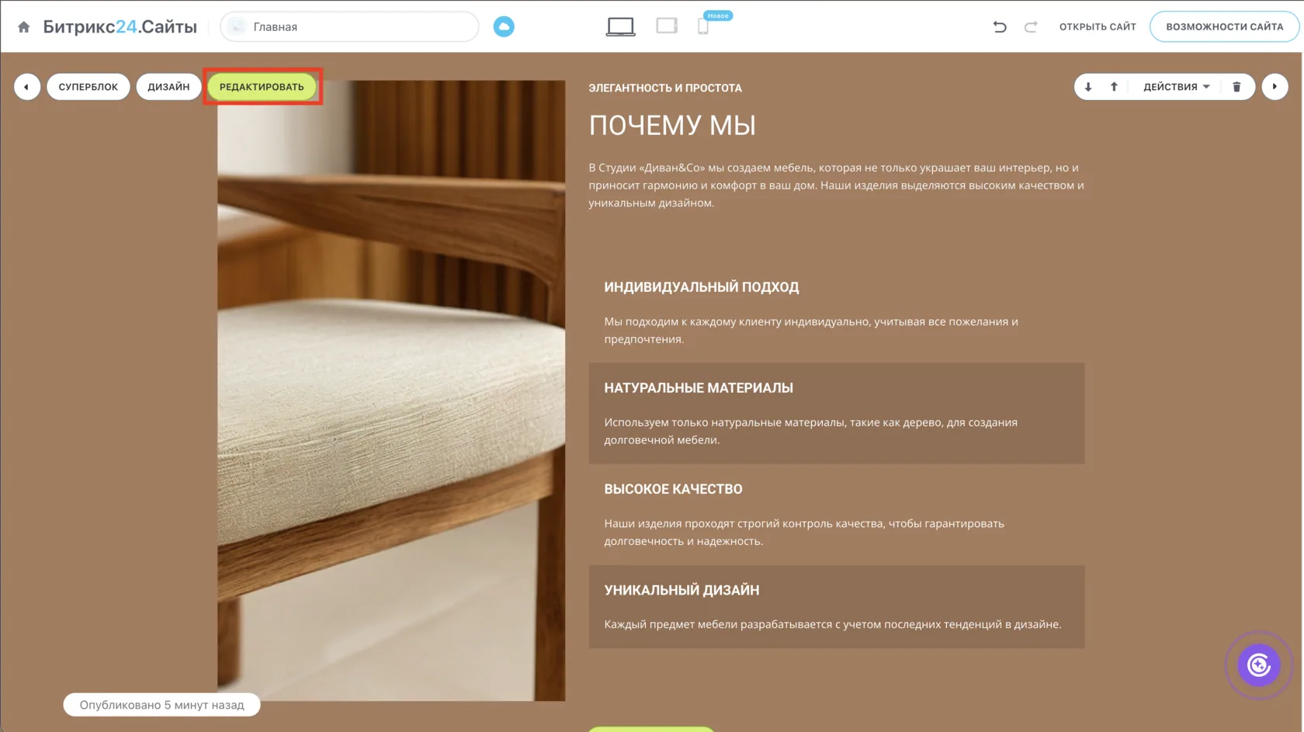Image resolution: width=1304 pixels, height=732 pixels.
Task: Select the chair image in the block
Action: [x=391, y=390]
